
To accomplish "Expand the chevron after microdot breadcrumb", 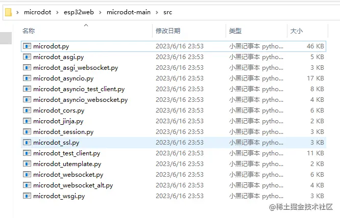I will 57,12.
